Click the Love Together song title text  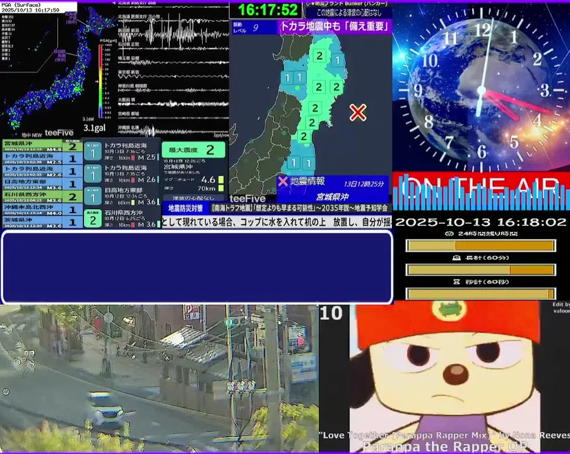click(444, 436)
